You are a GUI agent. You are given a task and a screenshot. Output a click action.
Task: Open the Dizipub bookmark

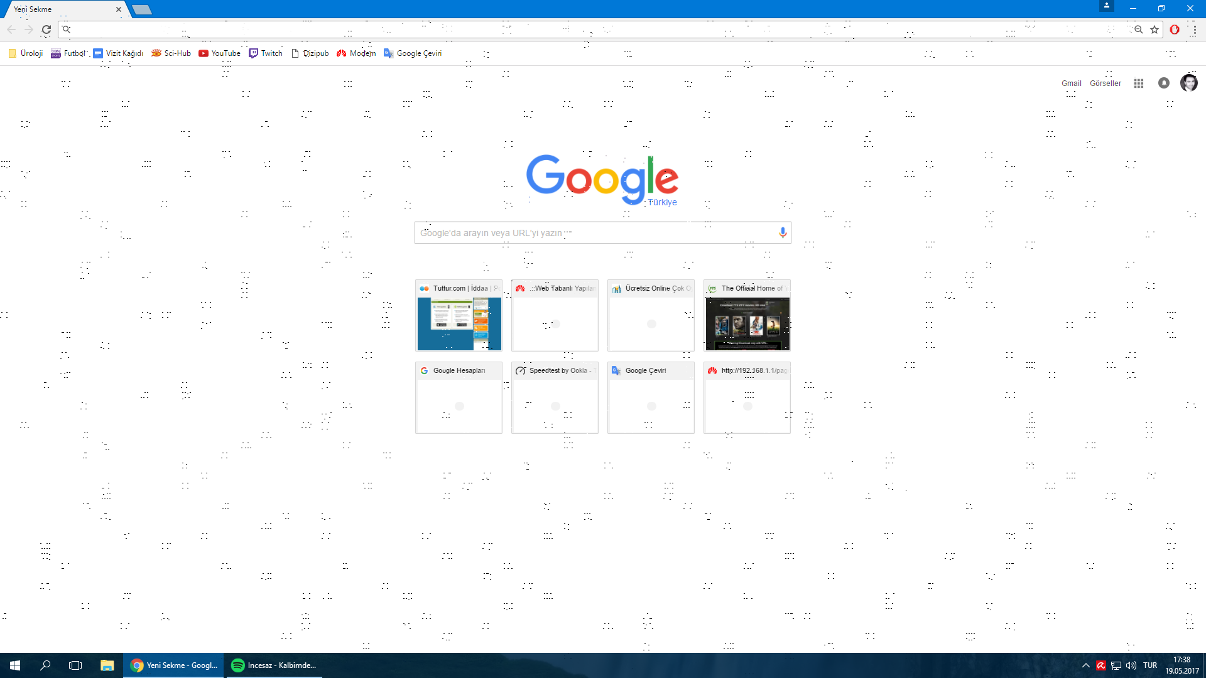(310, 53)
